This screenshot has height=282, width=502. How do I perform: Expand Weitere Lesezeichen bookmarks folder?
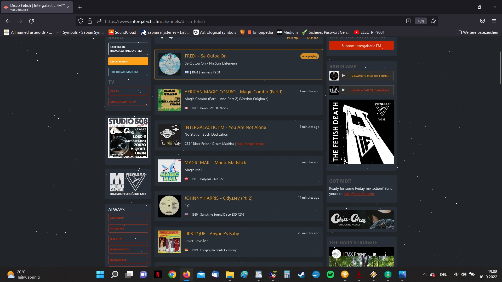tap(477, 32)
